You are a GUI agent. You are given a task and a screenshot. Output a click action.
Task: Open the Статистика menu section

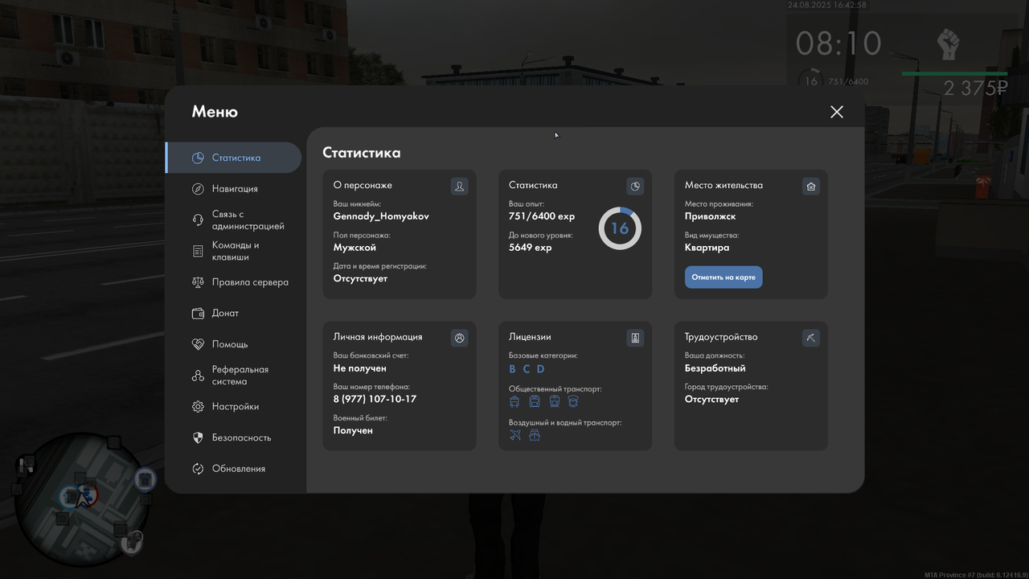pyautogui.click(x=234, y=158)
